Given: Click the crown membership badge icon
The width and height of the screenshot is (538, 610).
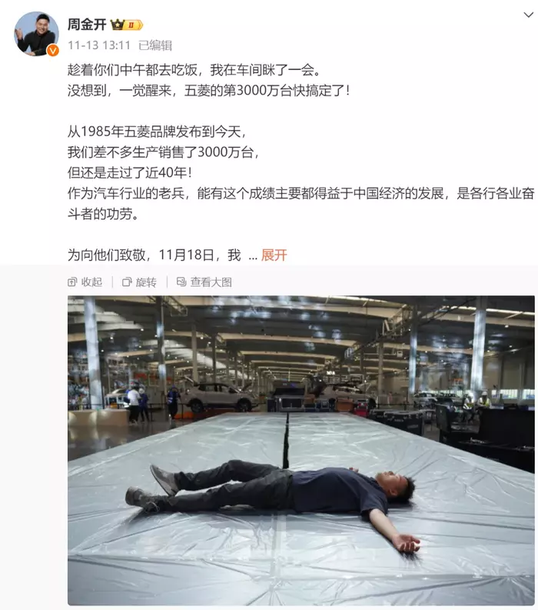Looking at the screenshot, I should pyautogui.click(x=118, y=25).
